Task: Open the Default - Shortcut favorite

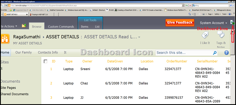Action: (97, 10)
